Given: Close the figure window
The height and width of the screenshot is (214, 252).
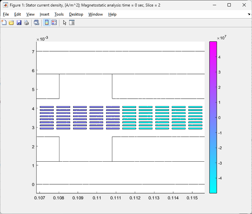Looking at the screenshot, I should pos(244,5).
